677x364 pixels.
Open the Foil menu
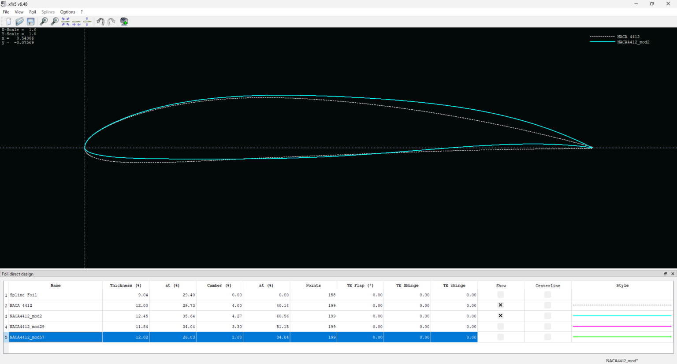(x=33, y=12)
